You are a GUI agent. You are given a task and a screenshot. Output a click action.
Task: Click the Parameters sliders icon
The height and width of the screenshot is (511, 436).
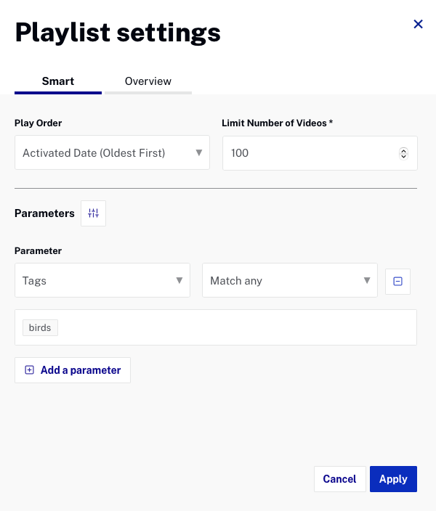pos(93,213)
